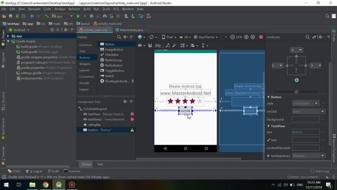This screenshot has width=337, height=190.
Task: Choose the API level 28 dropdown
Action: [185, 37]
